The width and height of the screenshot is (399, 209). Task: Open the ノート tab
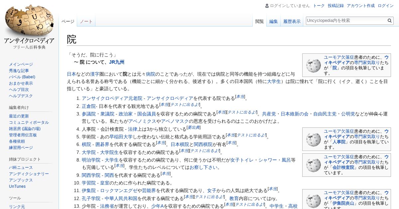86,22
